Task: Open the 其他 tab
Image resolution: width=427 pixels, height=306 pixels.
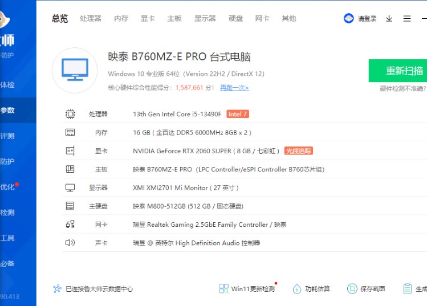Action: pyautogui.click(x=289, y=18)
